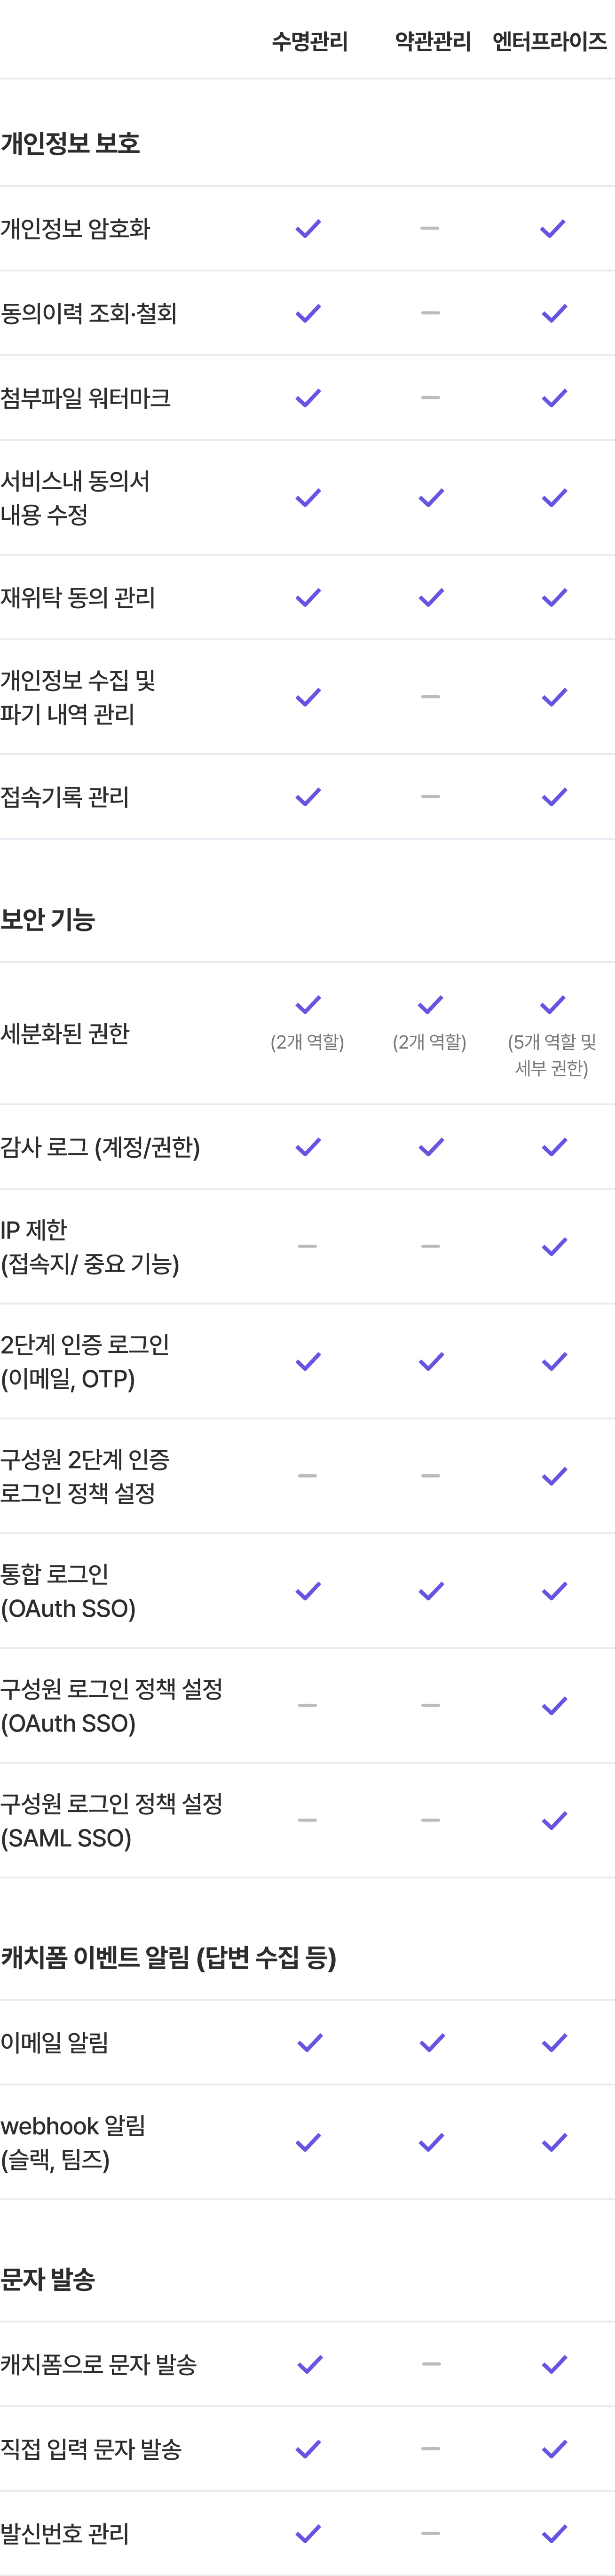The image size is (615, 2576).
Task: Select the 약관관리 column header
Action: tap(433, 42)
